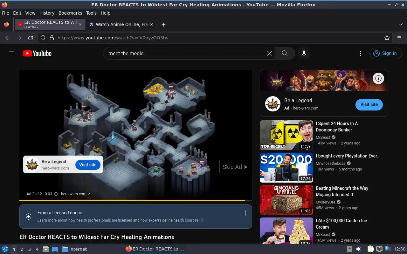Click the Firefox View icon in the tab bar

click(x=6, y=24)
